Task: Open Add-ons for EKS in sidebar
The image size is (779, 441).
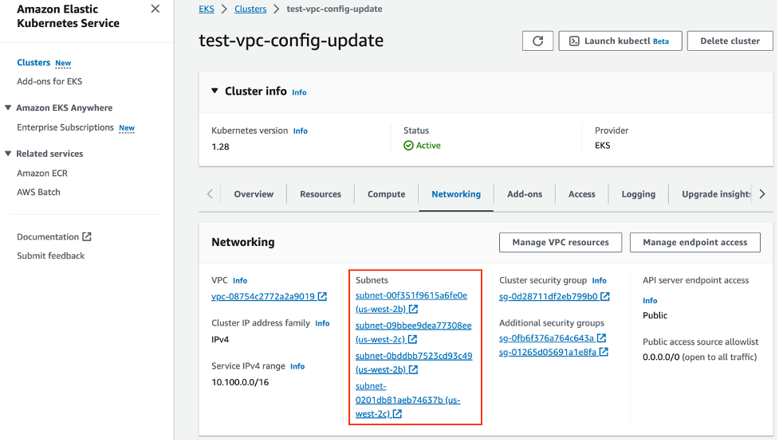Action: [x=49, y=81]
